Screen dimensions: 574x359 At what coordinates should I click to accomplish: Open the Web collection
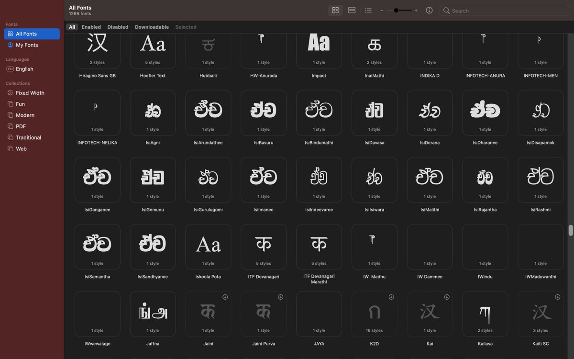click(32, 149)
